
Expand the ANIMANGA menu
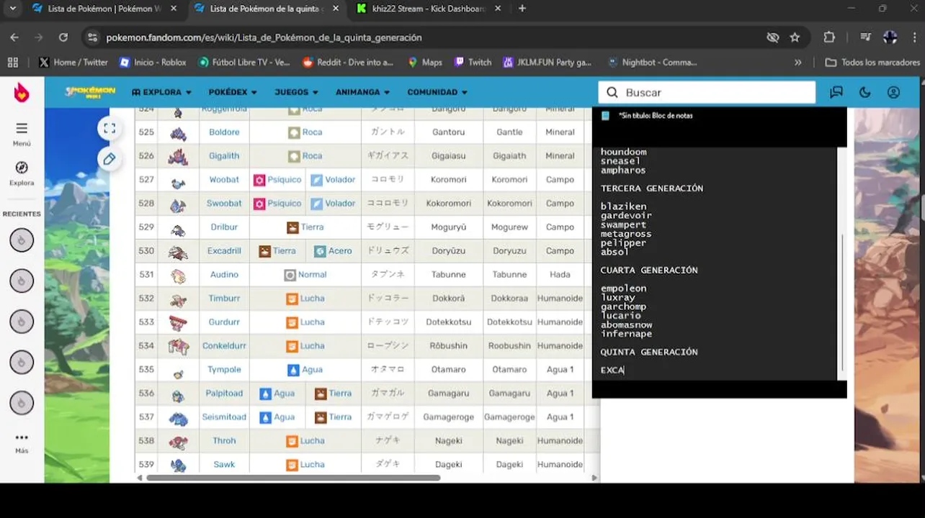click(x=362, y=92)
